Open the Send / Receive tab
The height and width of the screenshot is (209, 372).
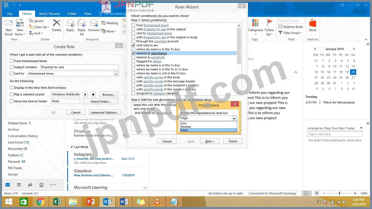click(49, 14)
